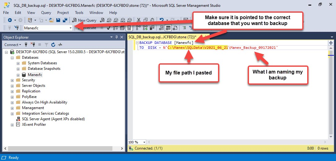Viewport: 336px width, 161px height.
Task: Select Results to Grid option
Action: [x=168, y=28]
